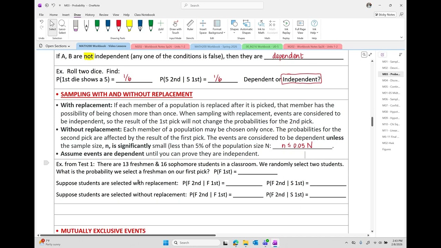441x248 pixels.
Task: Select the first green pen
Action: pyautogui.click(x=97, y=26)
